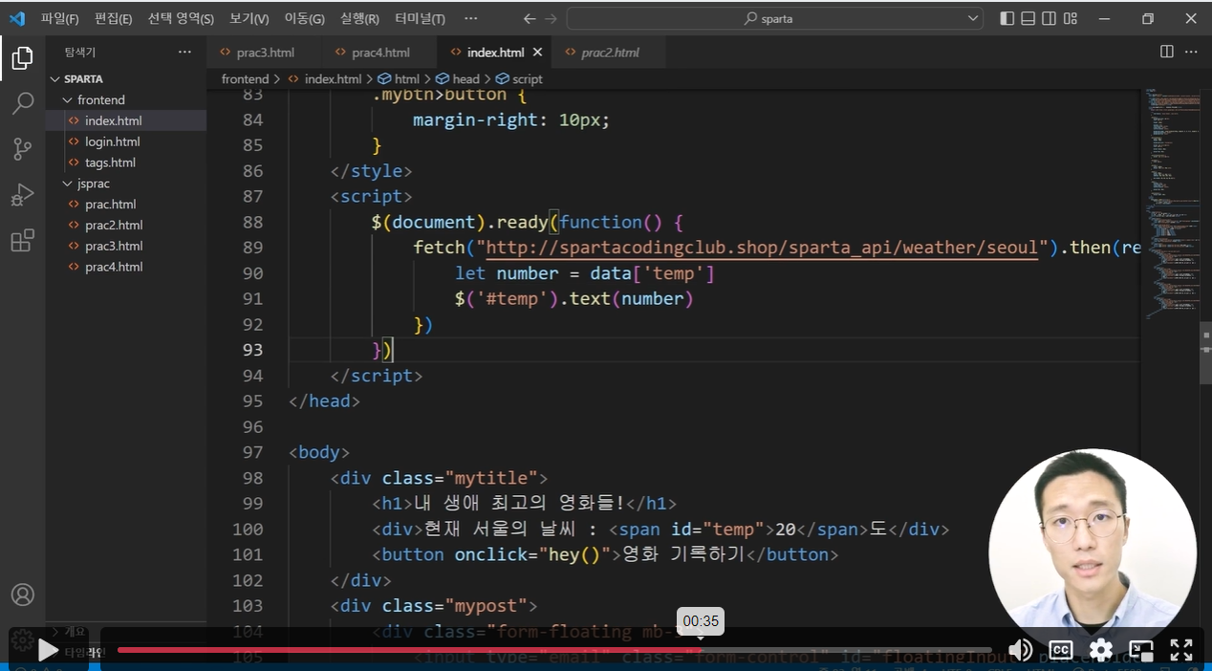Image resolution: width=1212 pixels, height=671 pixels.
Task: Toggle video closed captions
Action: pos(1061,651)
